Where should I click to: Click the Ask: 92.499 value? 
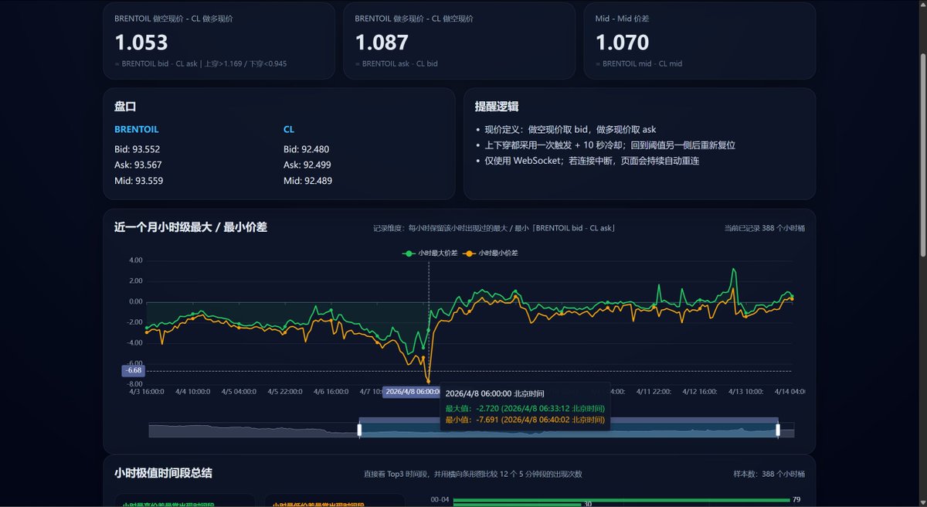click(307, 165)
